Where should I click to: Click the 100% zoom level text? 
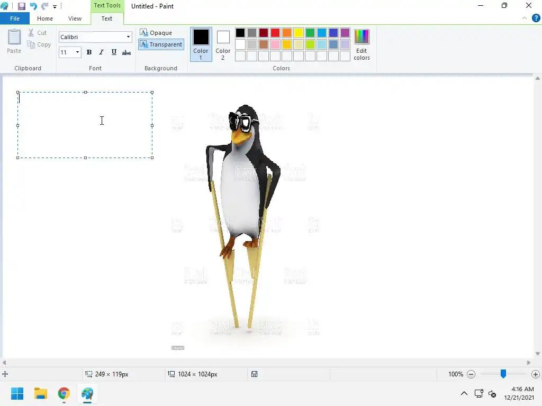tap(456, 374)
